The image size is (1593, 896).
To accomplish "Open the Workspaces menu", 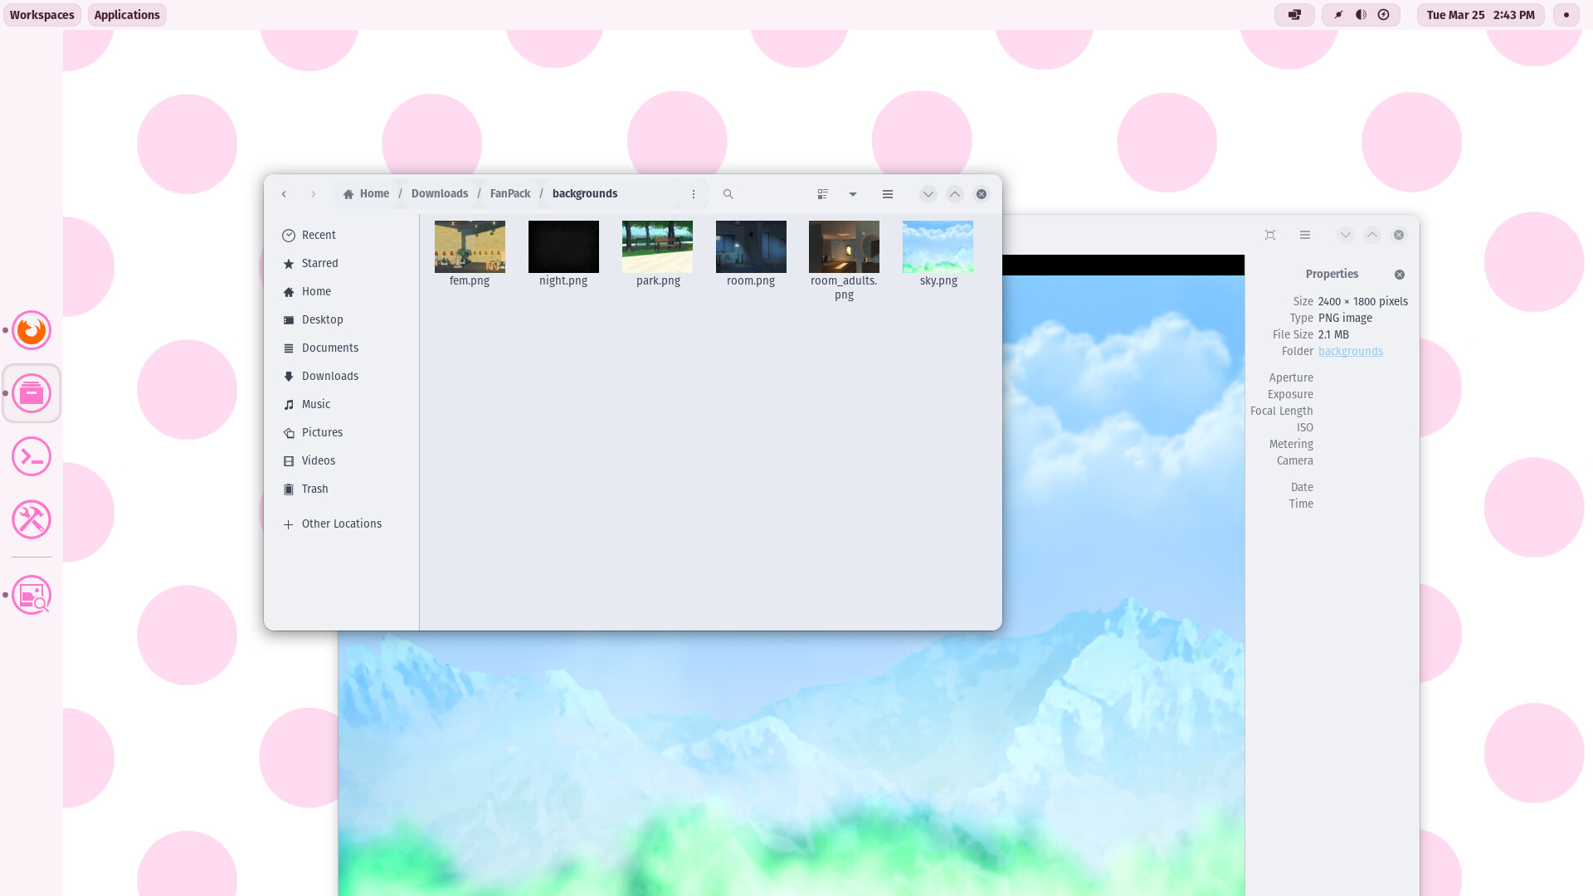I will tap(41, 14).
